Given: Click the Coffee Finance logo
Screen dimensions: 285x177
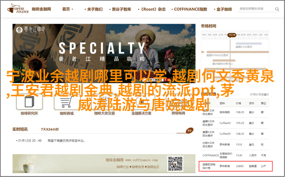Looking at the screenshot, I should point(18,9).
